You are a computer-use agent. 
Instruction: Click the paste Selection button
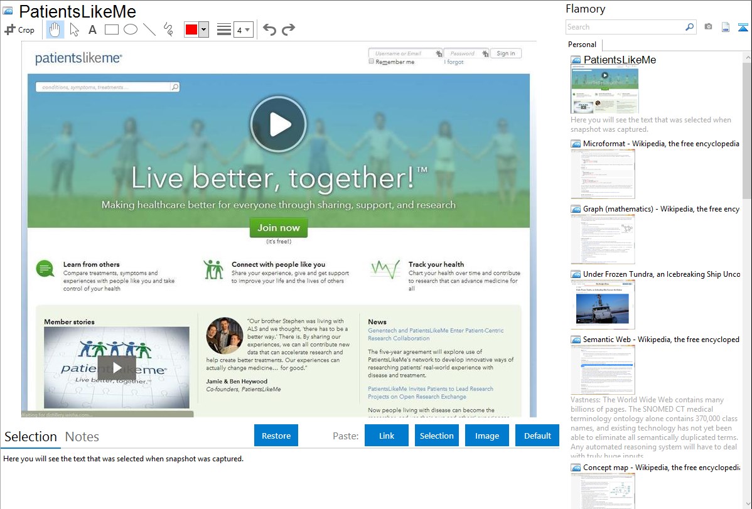(436, 436)
